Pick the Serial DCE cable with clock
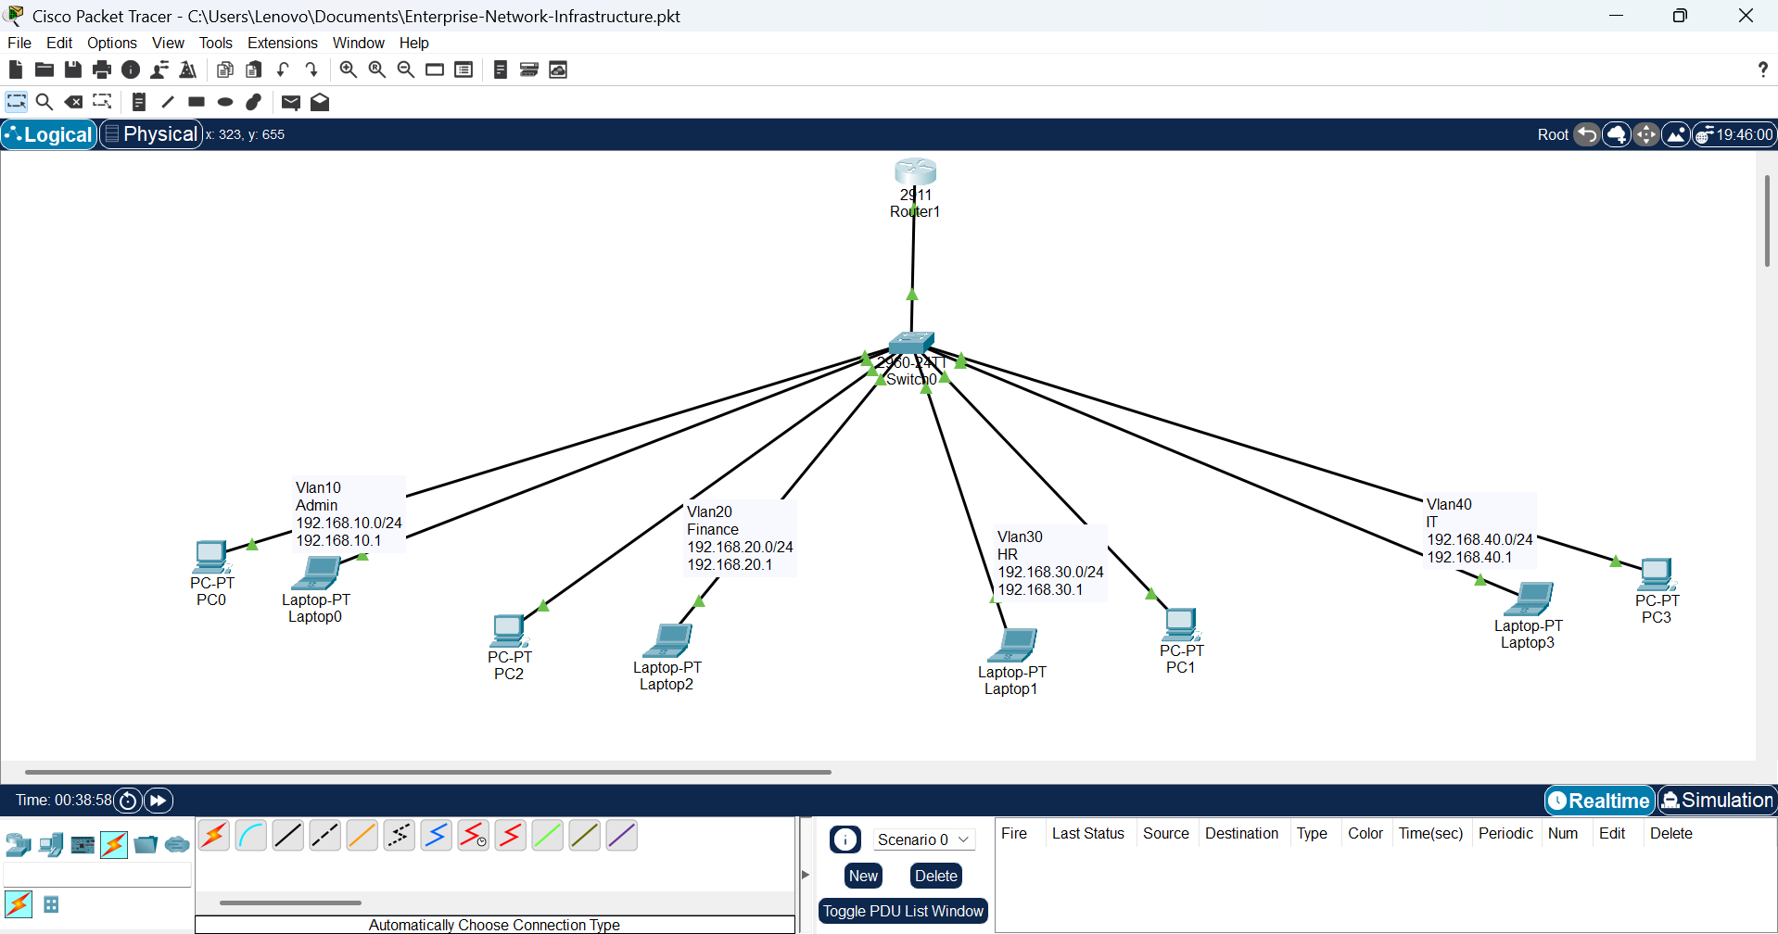 (x=474, y=835)
